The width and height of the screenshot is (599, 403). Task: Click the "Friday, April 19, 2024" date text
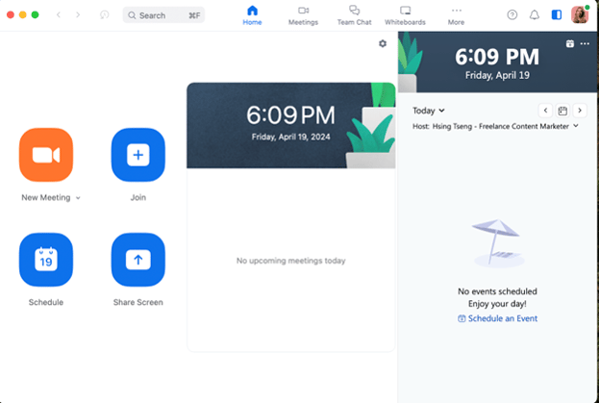[x=290, y=138]
